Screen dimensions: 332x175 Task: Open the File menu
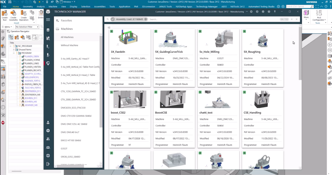[x=5, y=7]
